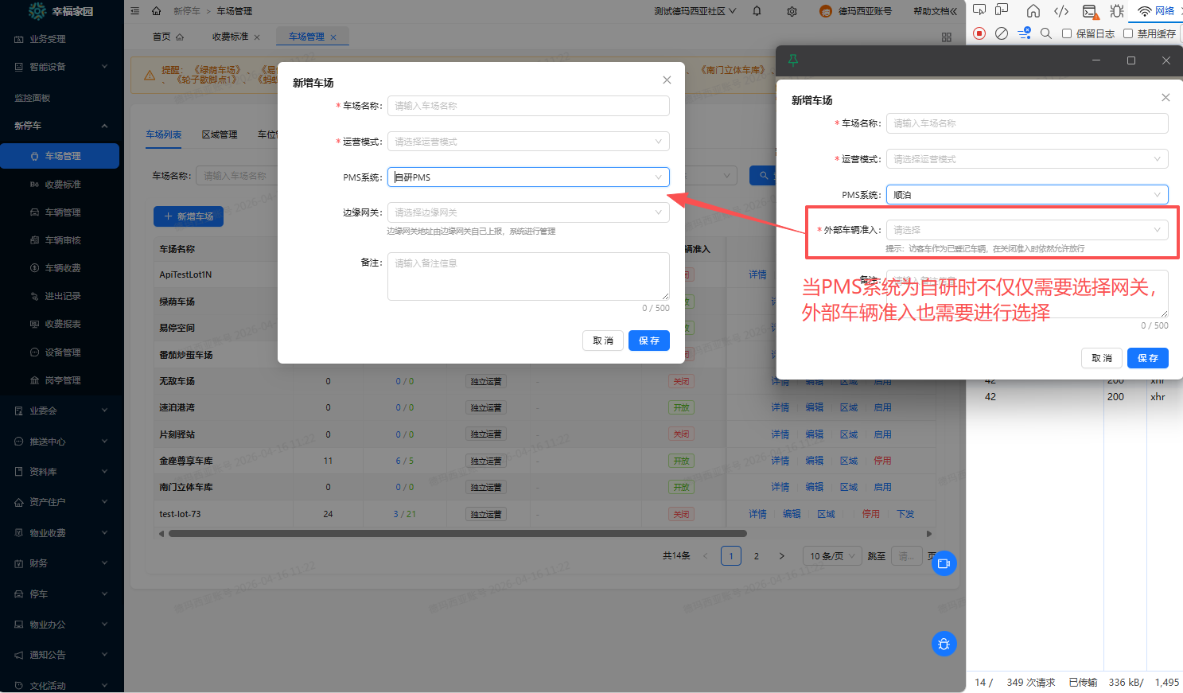Clear the network log in DevTools
1183x693 pixels.
[x=1002, y=33]
